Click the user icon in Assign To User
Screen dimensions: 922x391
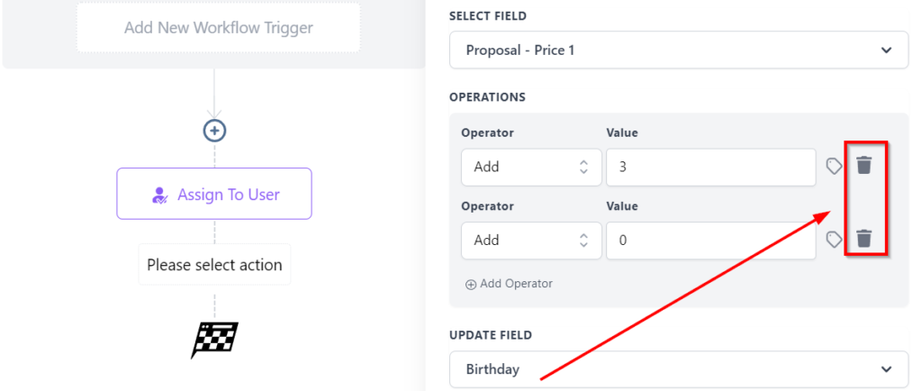pyautogui.click(x=160, y=195)
